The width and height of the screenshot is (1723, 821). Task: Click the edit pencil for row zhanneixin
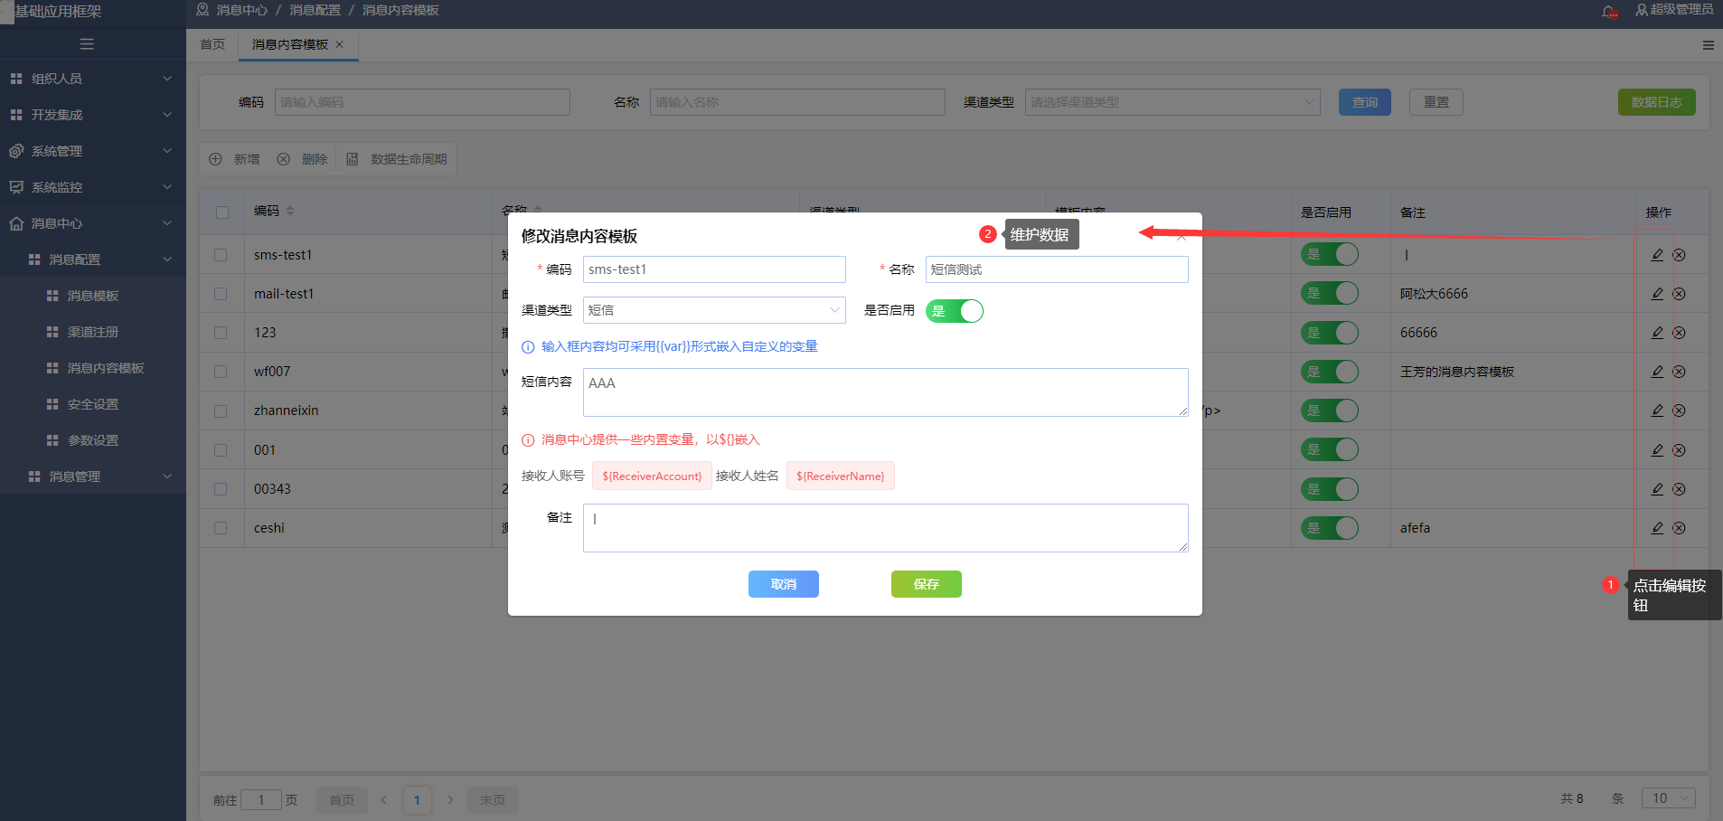click(1657, 410)
